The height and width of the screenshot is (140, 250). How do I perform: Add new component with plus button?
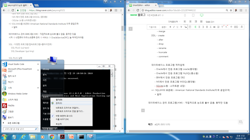point(143,110)
